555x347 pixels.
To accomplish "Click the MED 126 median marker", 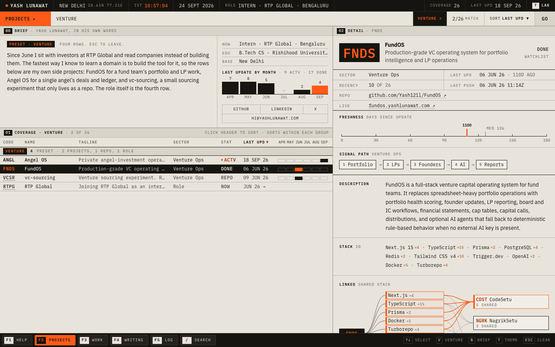I will coord(495,128).
